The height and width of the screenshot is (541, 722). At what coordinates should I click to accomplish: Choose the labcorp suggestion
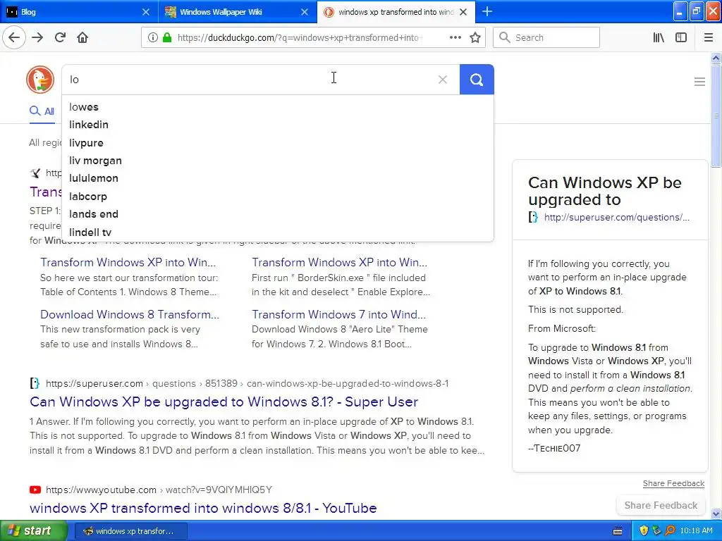(x=278, y=197)
